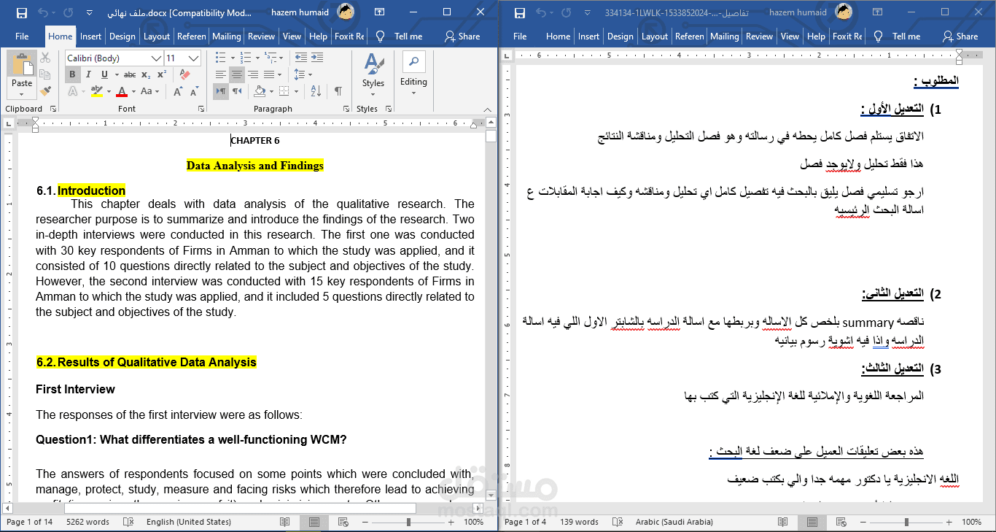Click Clear All Formatting eraser icon
The image size is (996, 532).
184,74
